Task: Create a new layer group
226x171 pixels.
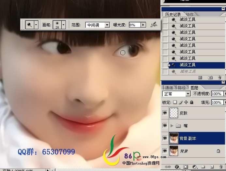Action: point(203,167)
